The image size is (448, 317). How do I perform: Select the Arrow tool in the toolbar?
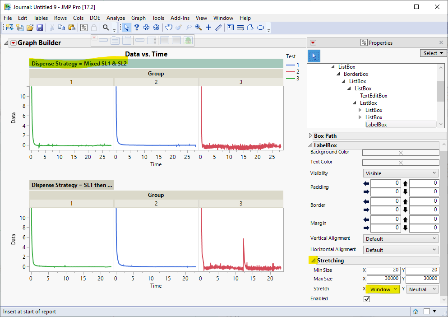(127, 28)
